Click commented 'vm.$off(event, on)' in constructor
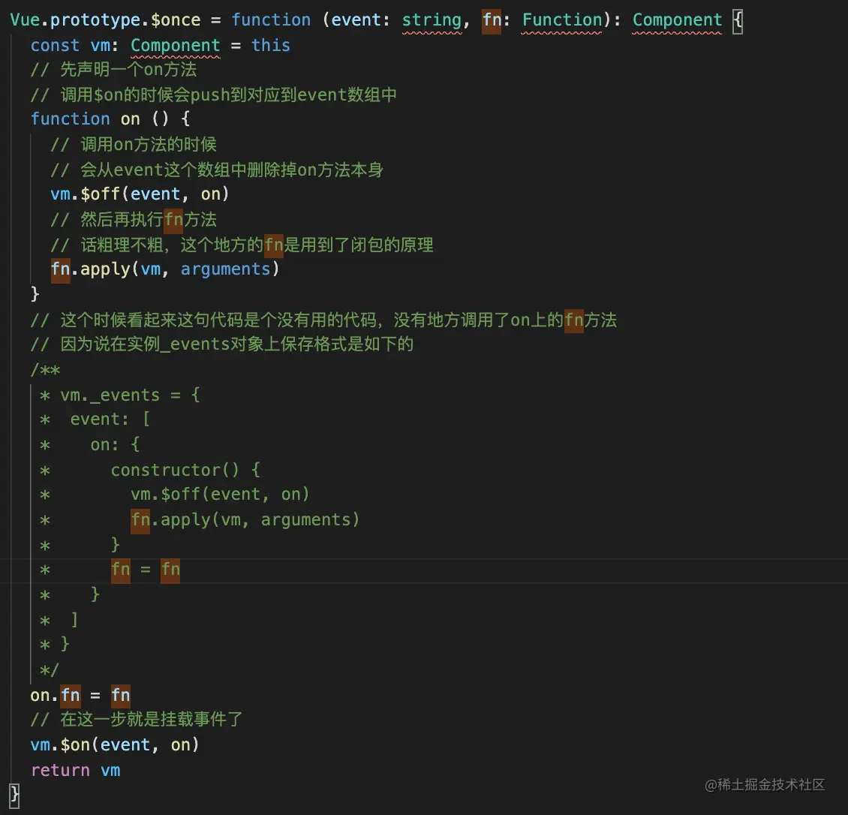848x815 pixels. pyautogui.click(x=220, y=495)
